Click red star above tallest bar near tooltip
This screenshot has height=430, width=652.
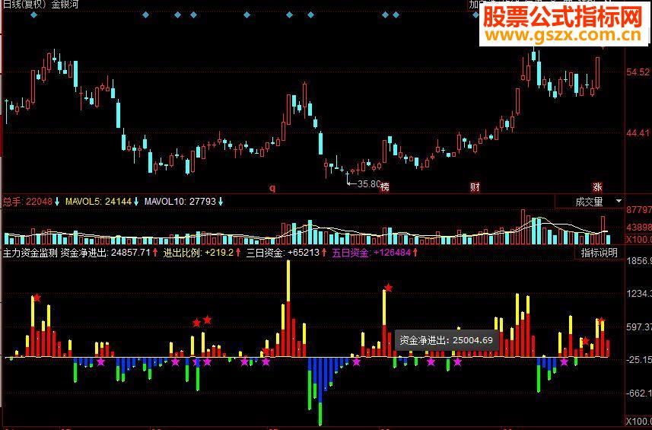click(388, 288)
